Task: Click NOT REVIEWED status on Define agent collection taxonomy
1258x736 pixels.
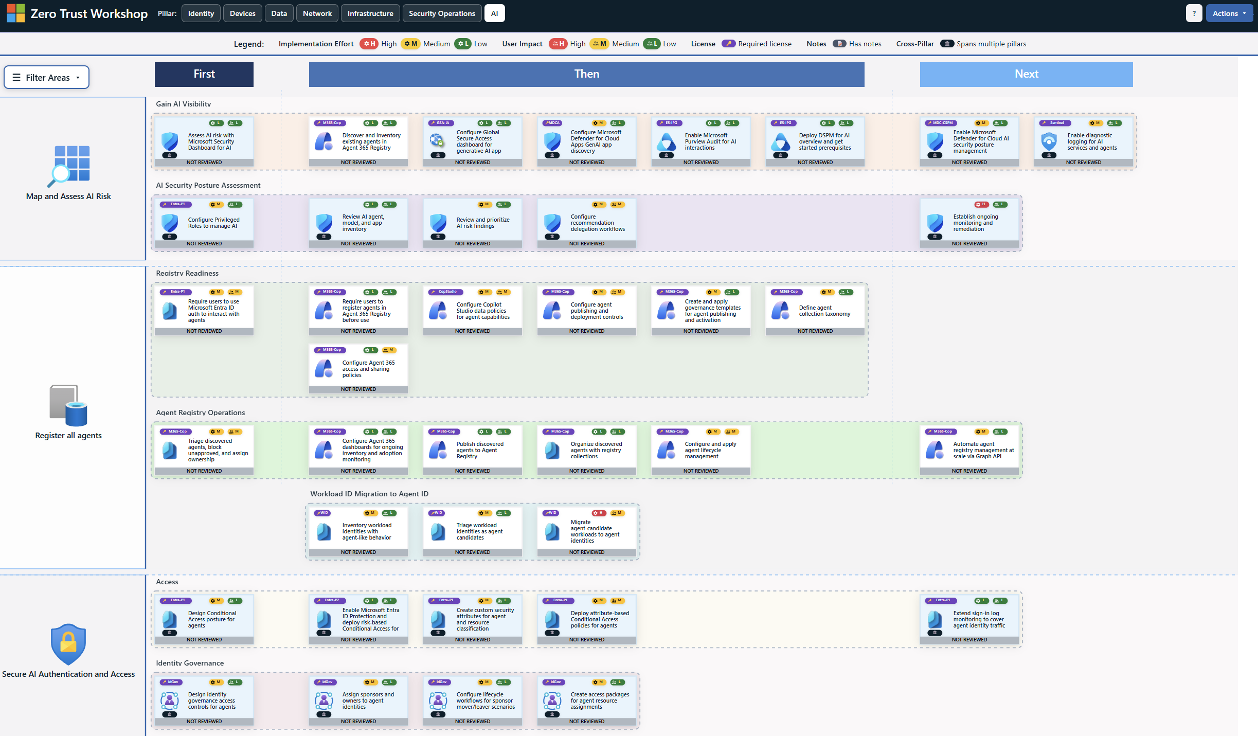Action: point(815,331)
